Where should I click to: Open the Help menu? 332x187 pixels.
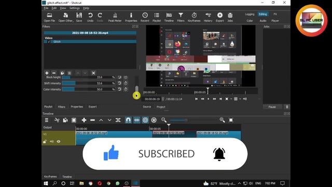coord(86,8)
